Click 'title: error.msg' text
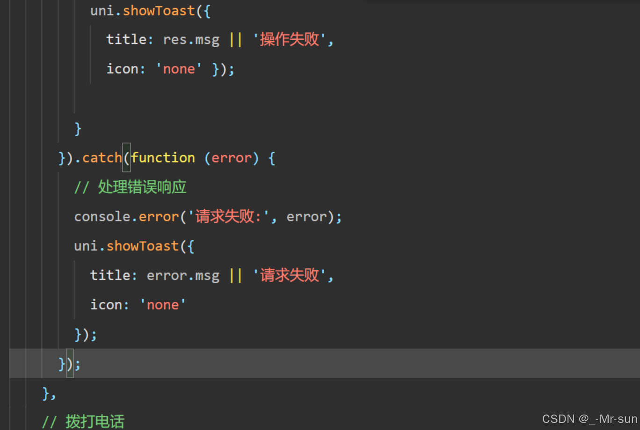The width and height of the screenshot is (640, 430). [155, 275]
